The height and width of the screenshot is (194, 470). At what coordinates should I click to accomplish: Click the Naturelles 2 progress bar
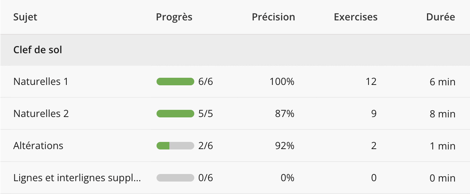point(175,114)
